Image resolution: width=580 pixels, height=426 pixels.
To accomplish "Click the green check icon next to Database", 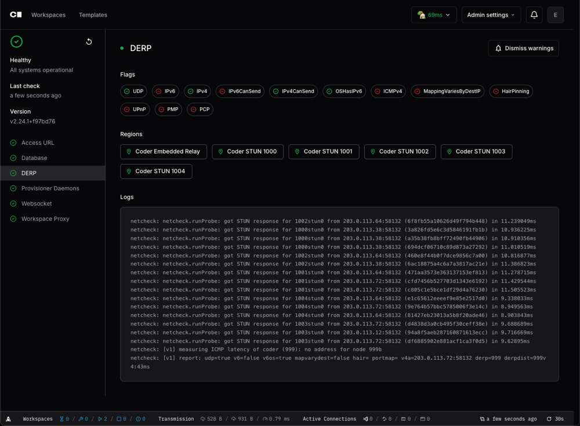I will point(13,158).
